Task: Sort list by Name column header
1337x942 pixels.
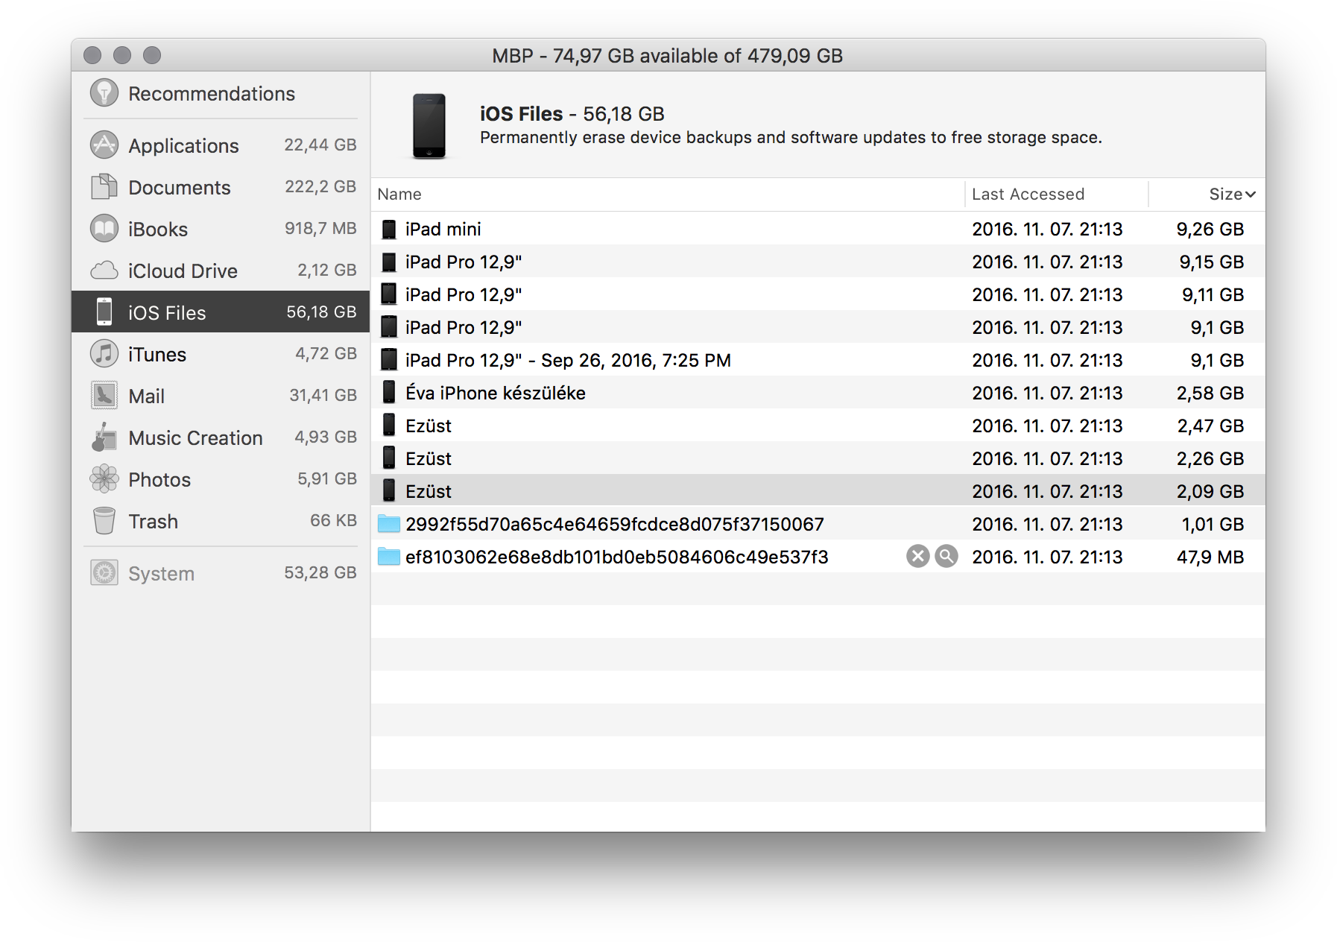Action: pyautogui.click(x=399, y=195)
